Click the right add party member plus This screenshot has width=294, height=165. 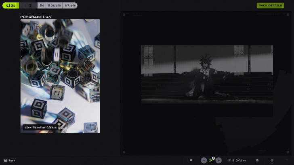(218, 160)
